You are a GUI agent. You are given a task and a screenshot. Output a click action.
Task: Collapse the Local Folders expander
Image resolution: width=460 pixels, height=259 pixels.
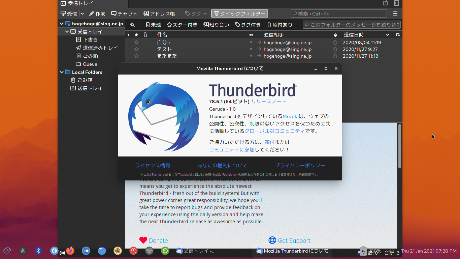tap(62, 72)
